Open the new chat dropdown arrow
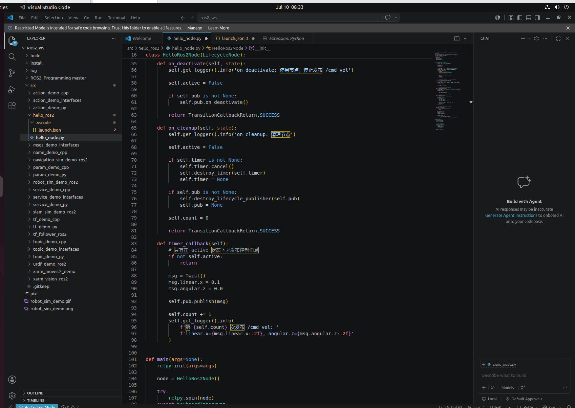The image size is (575, 408). click(529, 39)
